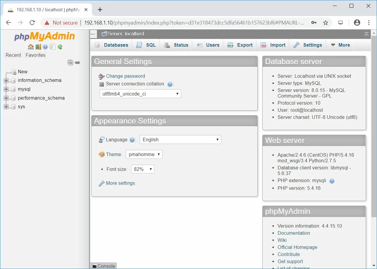The image size is (377, 269).
Task: Open the navigation panel settings pages icon
Action: 53,47
